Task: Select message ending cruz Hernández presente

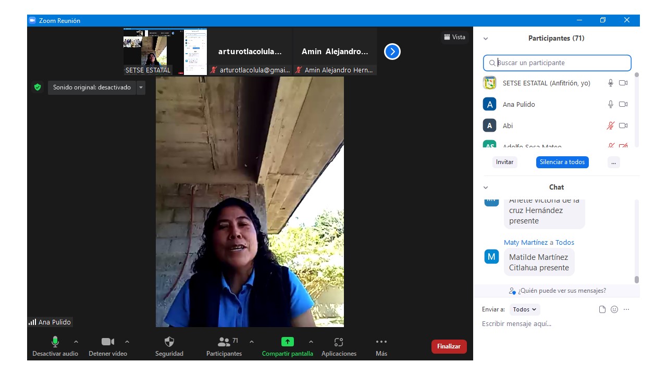Action: click(545, 214)
